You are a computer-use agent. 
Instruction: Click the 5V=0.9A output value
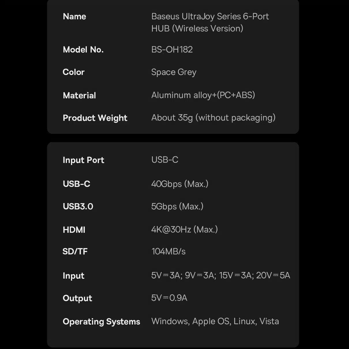[x=169, y=298]
